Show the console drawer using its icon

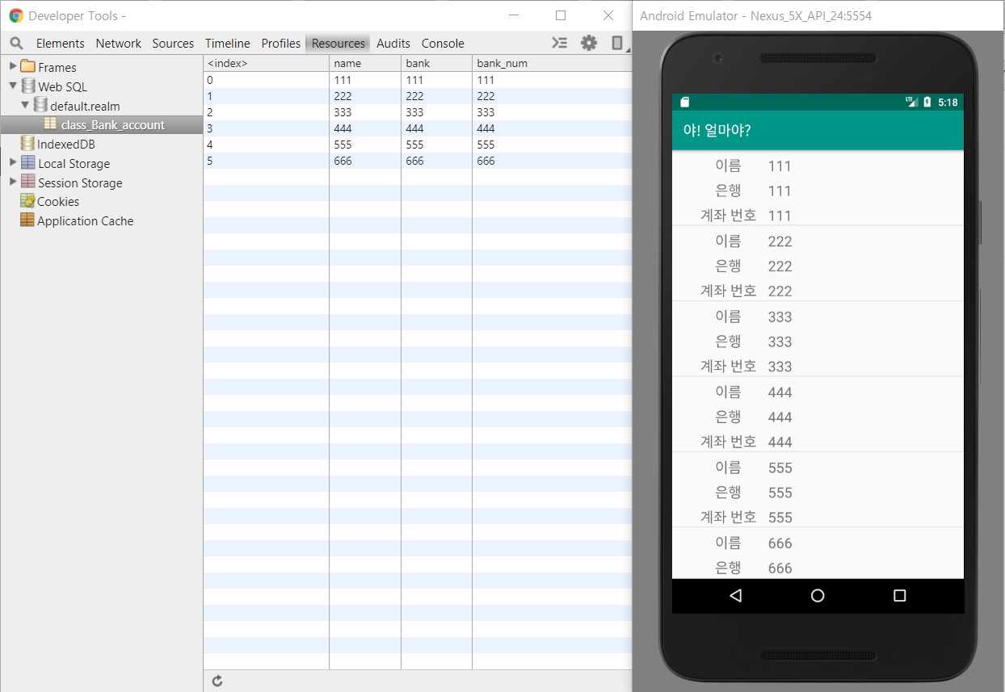[x=560, y=43]
